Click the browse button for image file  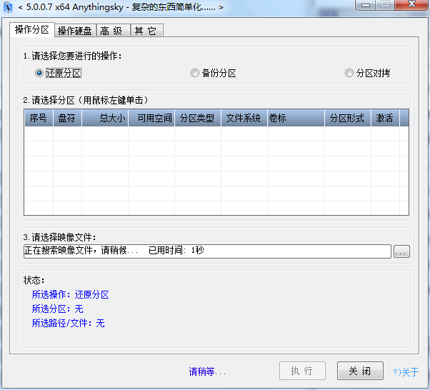(x=401, y=251)
